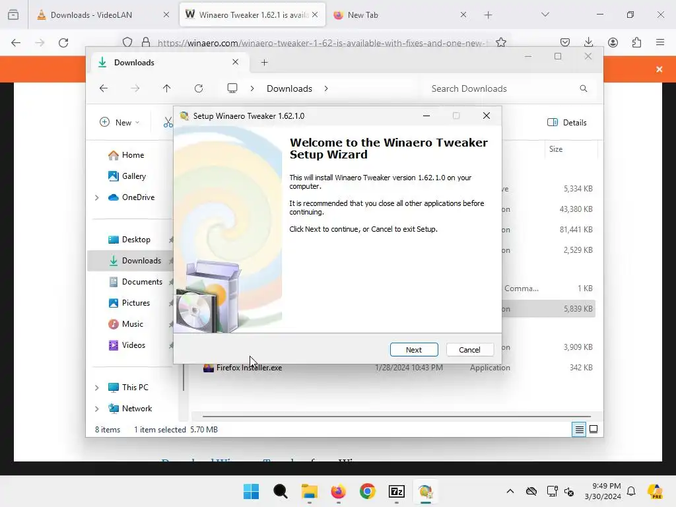Dismiss the orange banner on the webpage
Viewport: 676px width, 507px height.
659,69
